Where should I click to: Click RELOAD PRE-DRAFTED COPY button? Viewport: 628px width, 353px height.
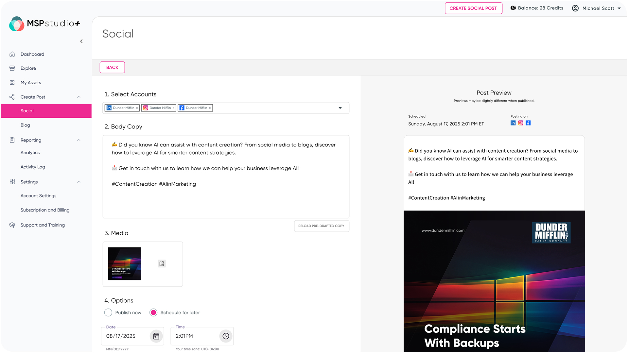coord(321,226)
